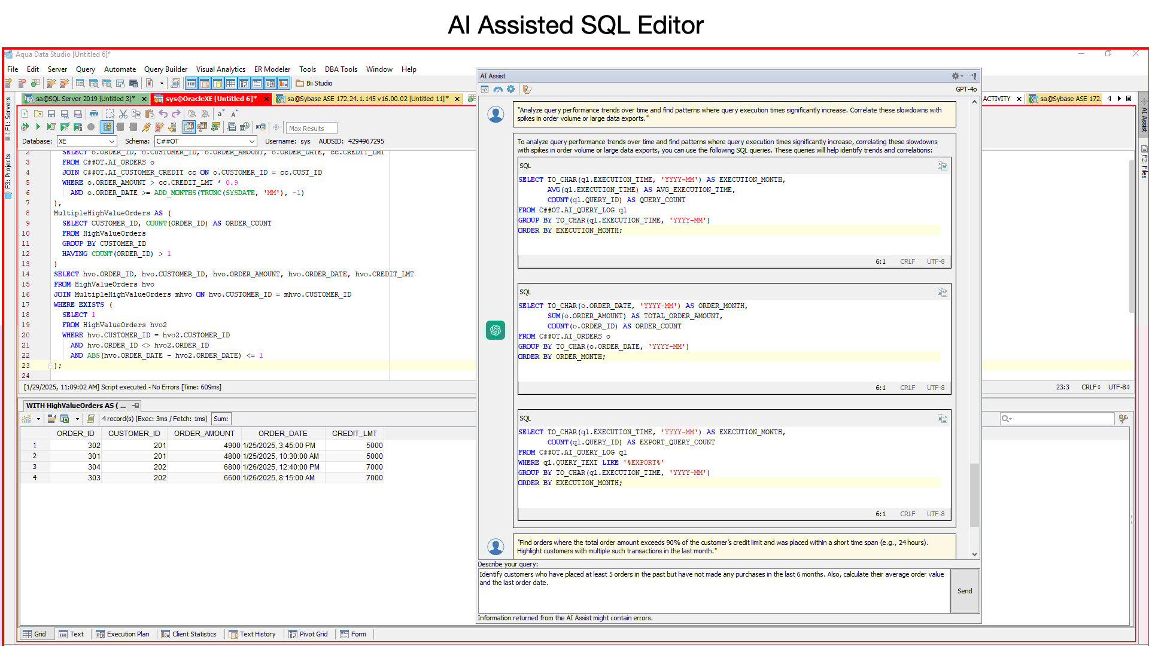Viewport: 1149px width, 646px height.
Task: Open the Execution Plan view button
Action: click(123, 634)
